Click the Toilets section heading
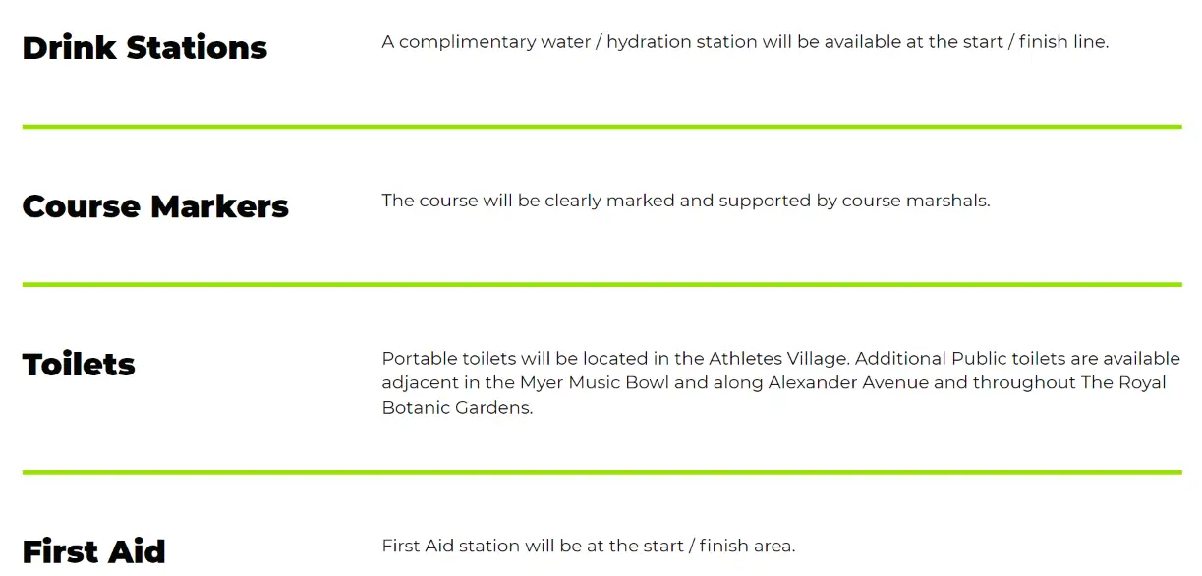Viewport: 1202px width, 576px height. click(79, 364)
